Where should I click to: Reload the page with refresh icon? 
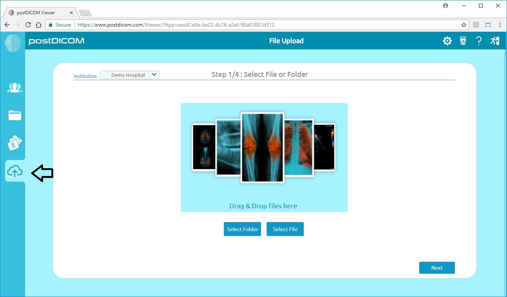tap(28, 25)
